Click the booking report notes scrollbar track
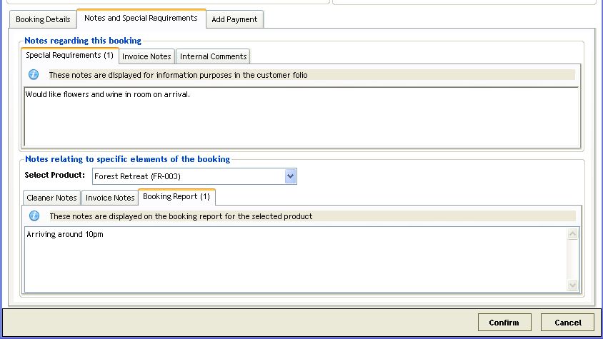The width and height of the screenshot is (603, 339). (x=572, y=260)
